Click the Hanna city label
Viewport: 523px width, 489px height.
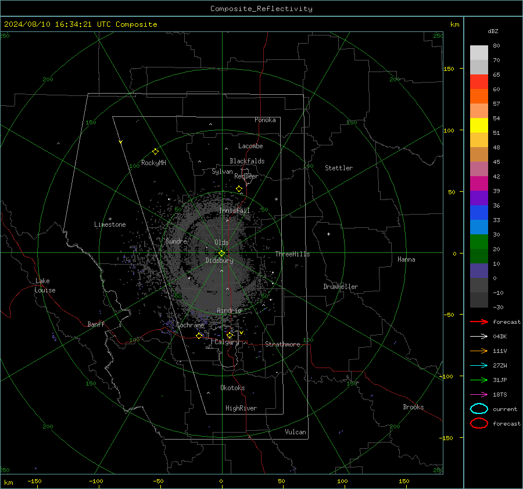[406, 259]
